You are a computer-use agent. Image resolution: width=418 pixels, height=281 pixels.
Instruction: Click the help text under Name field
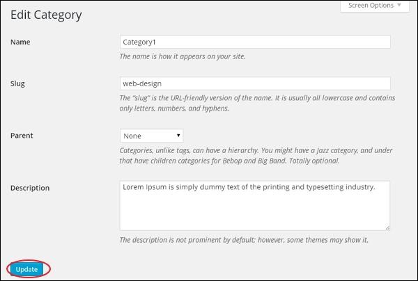coord(183,56)
